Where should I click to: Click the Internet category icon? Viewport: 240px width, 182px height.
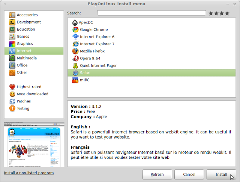click(x=12, y=51)
